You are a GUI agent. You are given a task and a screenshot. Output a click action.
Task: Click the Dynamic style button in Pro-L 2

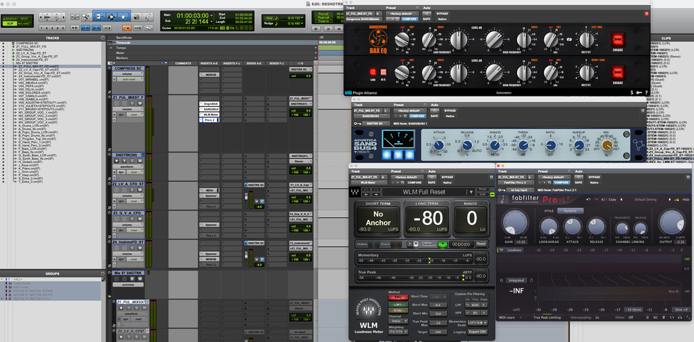570,211
